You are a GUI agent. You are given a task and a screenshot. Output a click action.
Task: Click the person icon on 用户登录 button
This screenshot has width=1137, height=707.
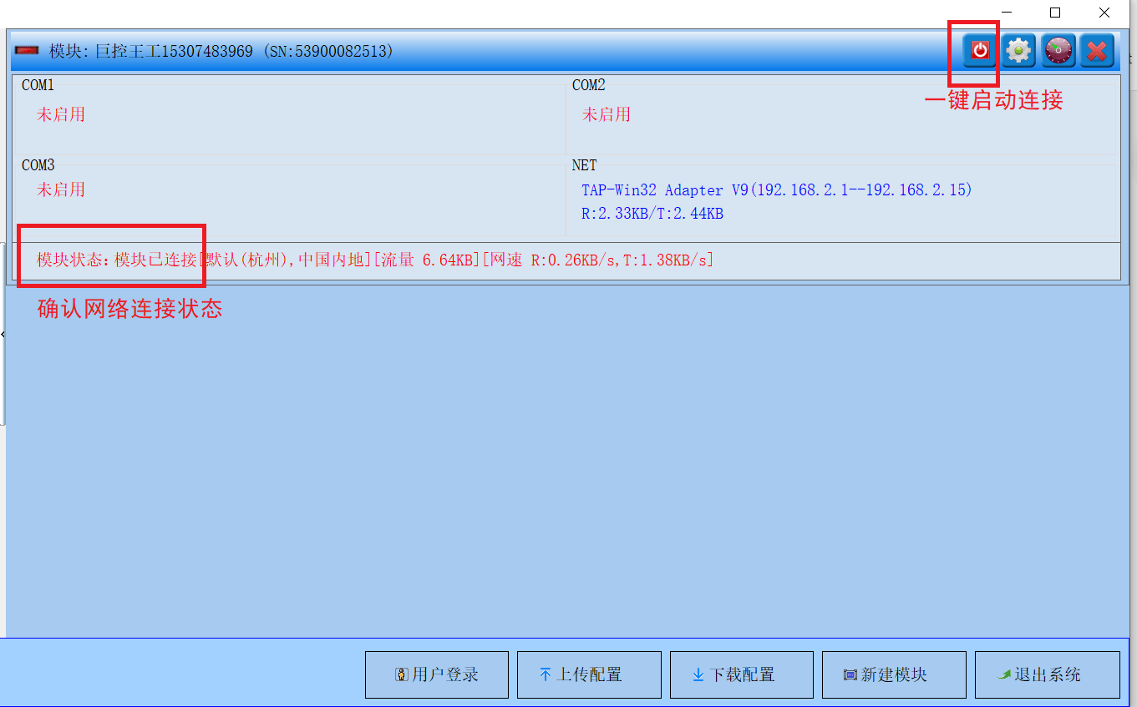coord(403,674)
